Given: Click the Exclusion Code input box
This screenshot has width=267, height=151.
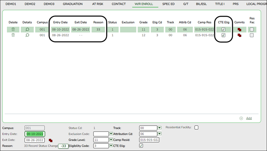Looking at the screenshot, I should coord(101,134).
